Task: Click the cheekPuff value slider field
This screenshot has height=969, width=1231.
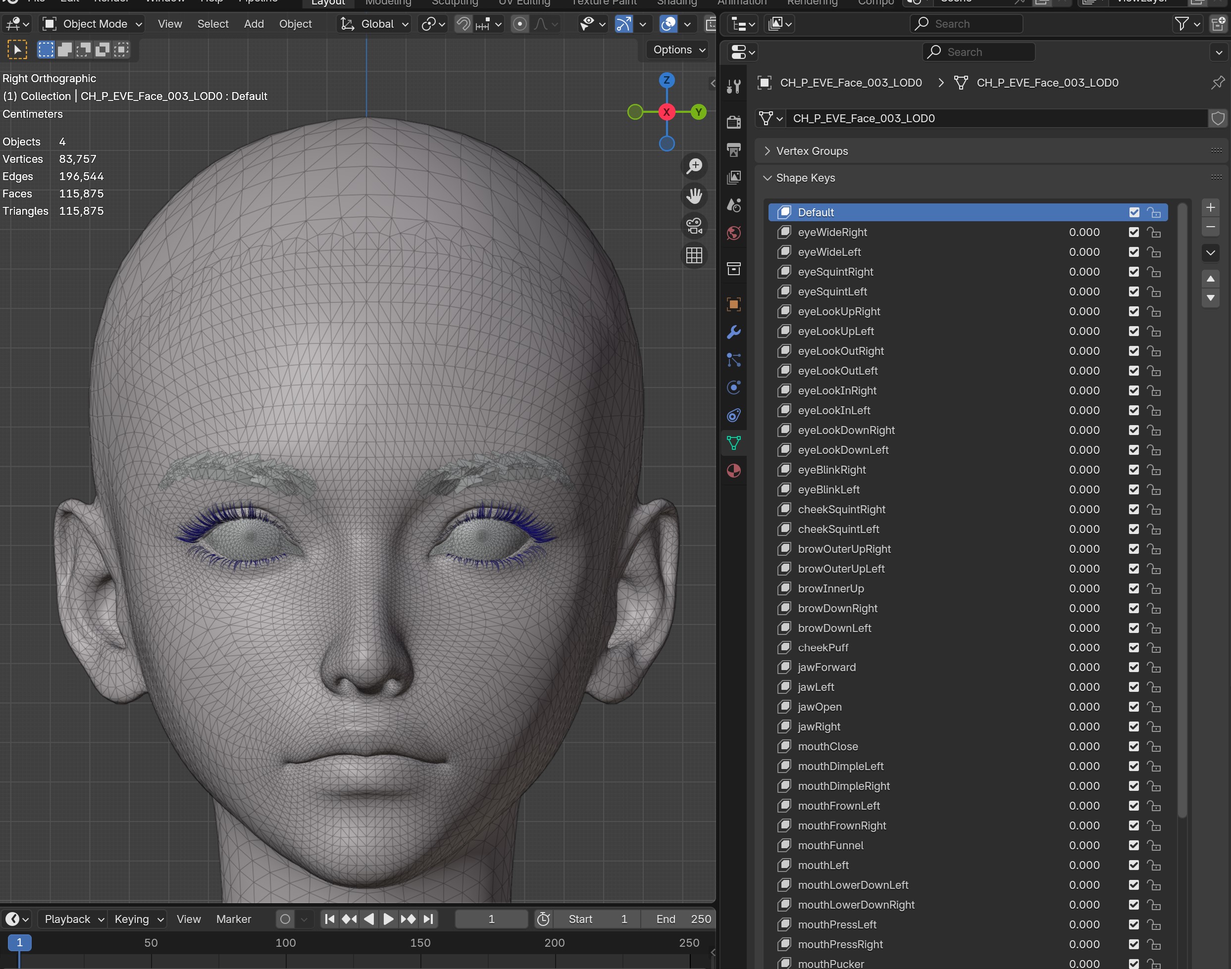Action: (x=1083, y=647)
